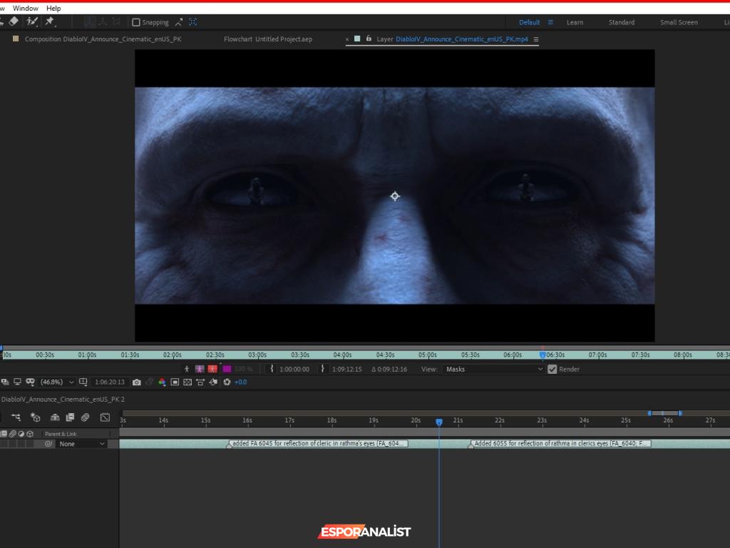Switch to the Default workspace
Screen dimensions: 730x548
(530, 22)
